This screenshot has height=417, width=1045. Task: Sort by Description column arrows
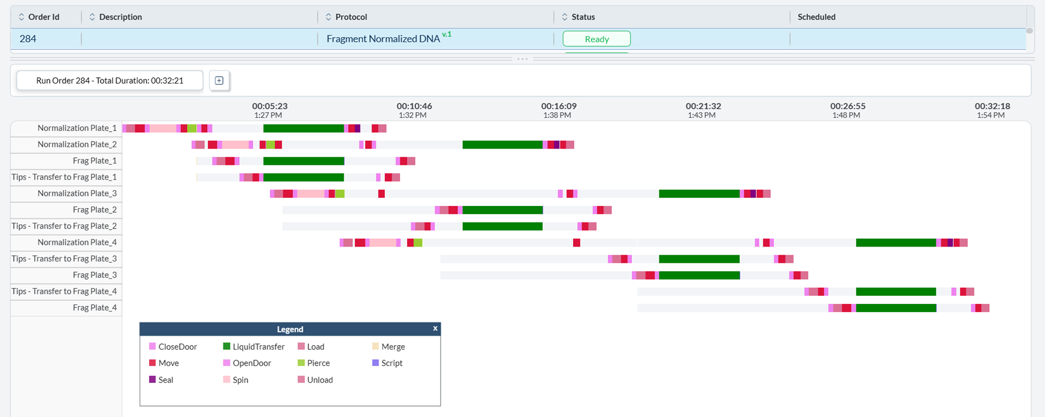pos(92,17)
